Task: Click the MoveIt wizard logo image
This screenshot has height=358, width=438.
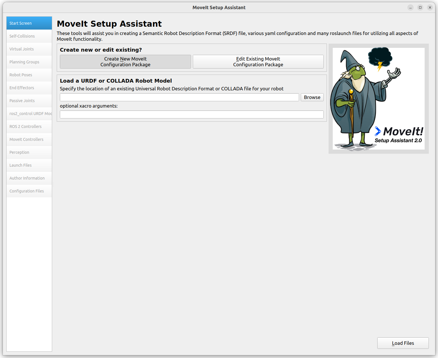Action: click(x=378, y=99)
